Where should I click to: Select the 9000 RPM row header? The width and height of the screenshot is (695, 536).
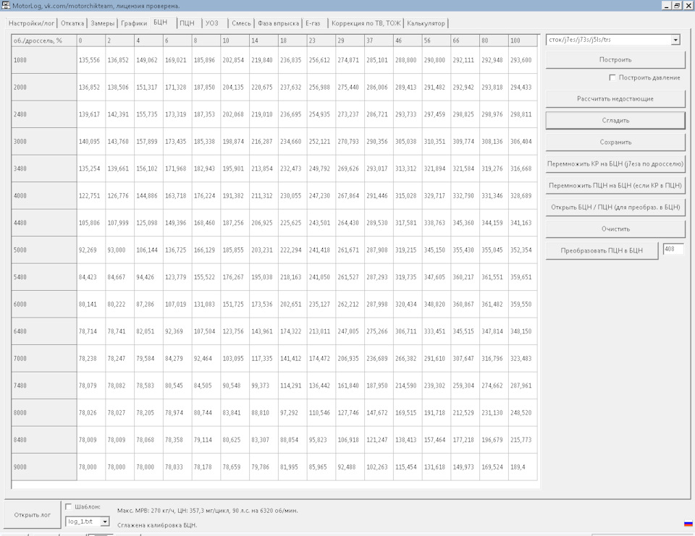44,467
